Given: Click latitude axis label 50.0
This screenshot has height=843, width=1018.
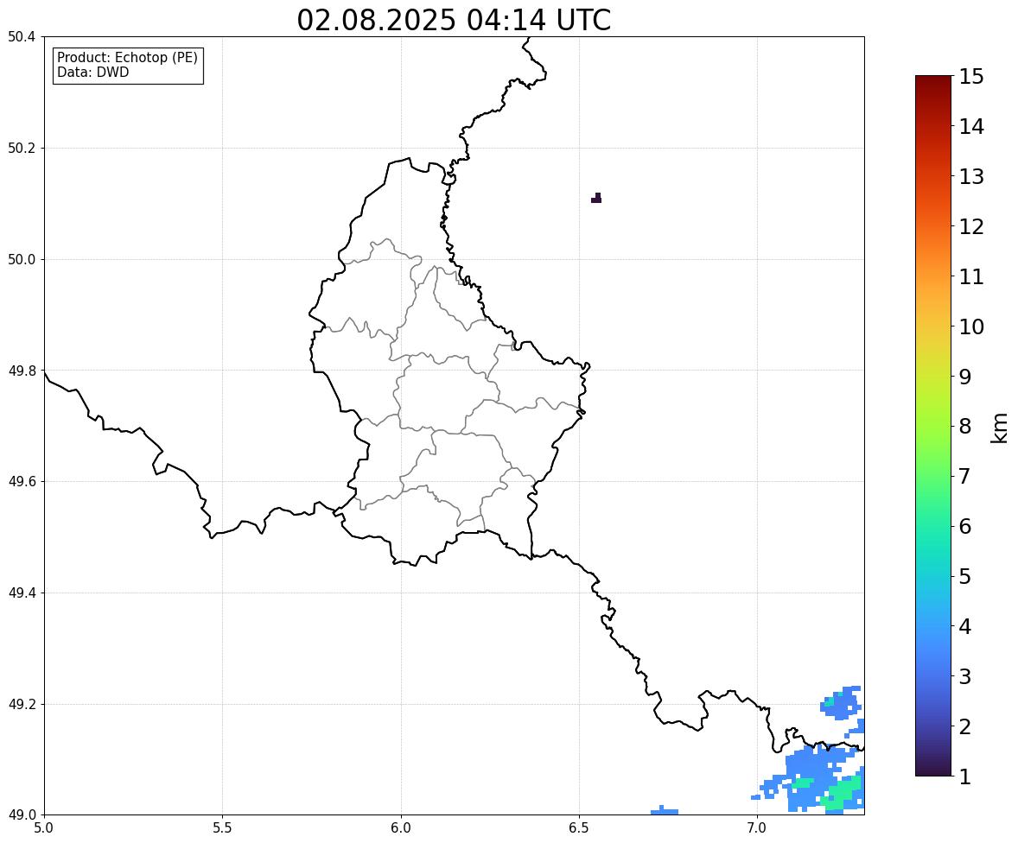Looking at the screenshot, I should (x=22, y=260).
